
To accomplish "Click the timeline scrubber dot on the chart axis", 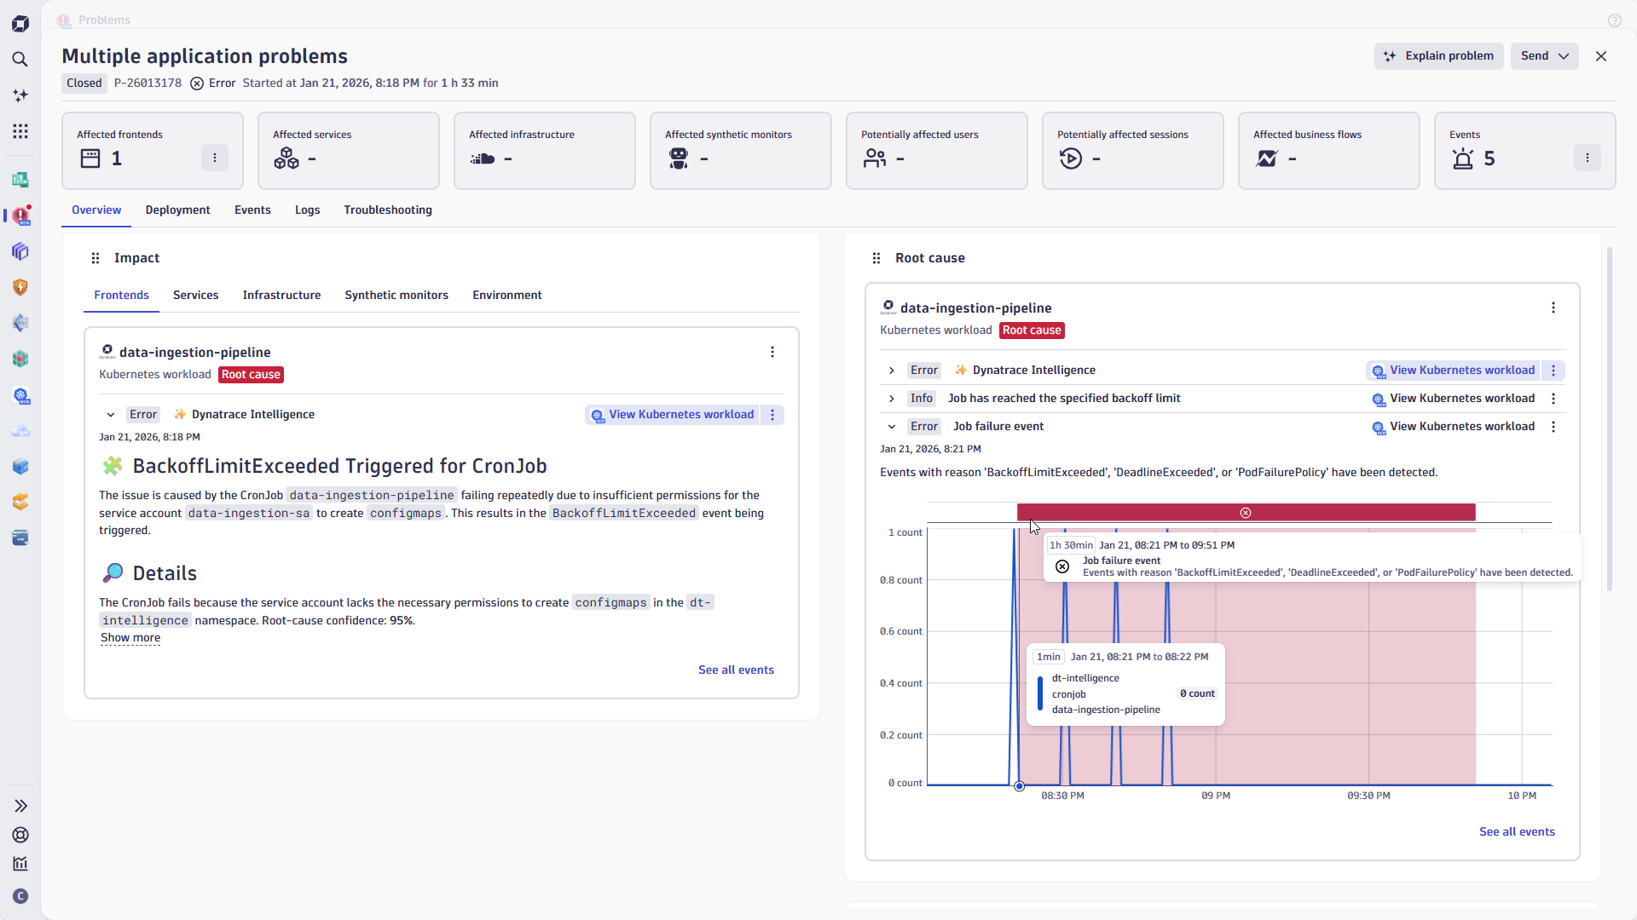I will (1020, 785).
